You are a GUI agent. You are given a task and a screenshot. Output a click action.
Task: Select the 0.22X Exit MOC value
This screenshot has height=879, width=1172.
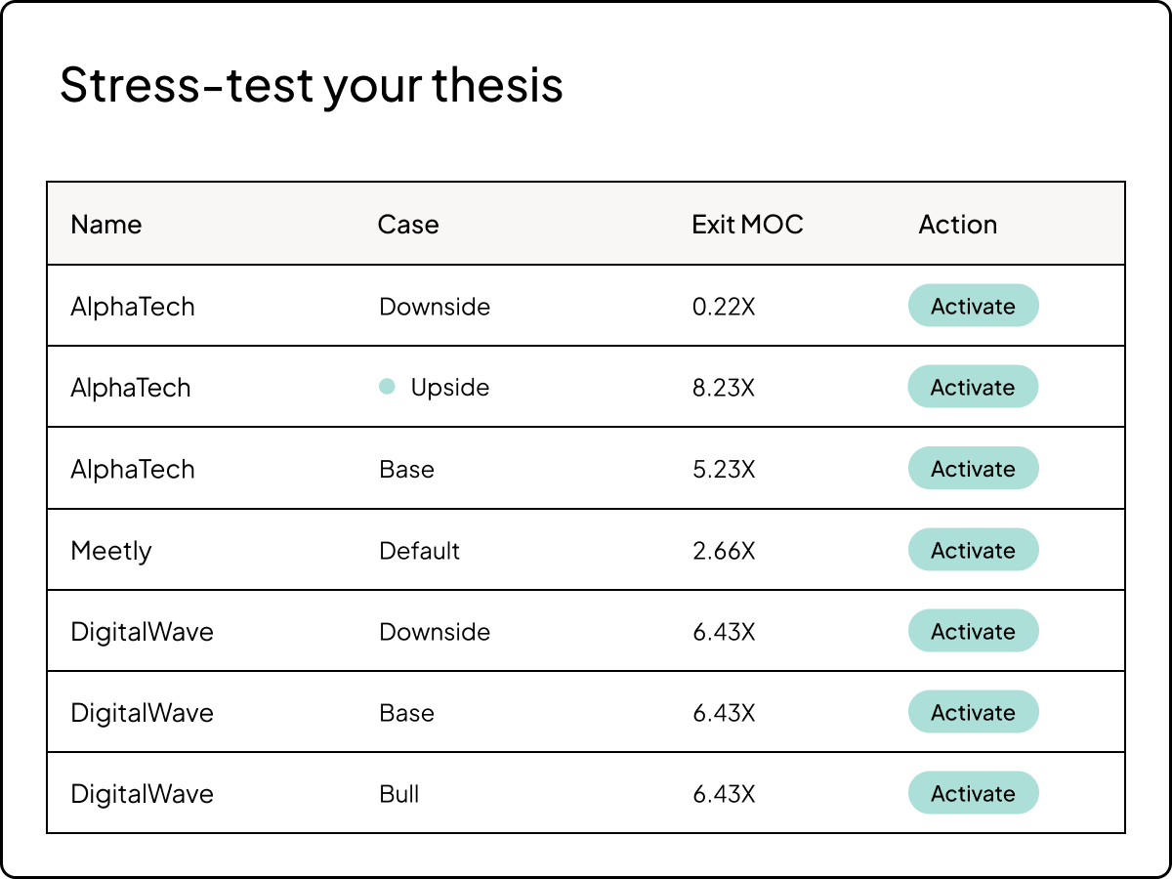pos(724,307)
